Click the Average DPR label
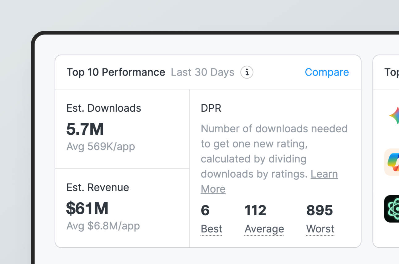The image size is (399, 264). (x=264, y=229)
